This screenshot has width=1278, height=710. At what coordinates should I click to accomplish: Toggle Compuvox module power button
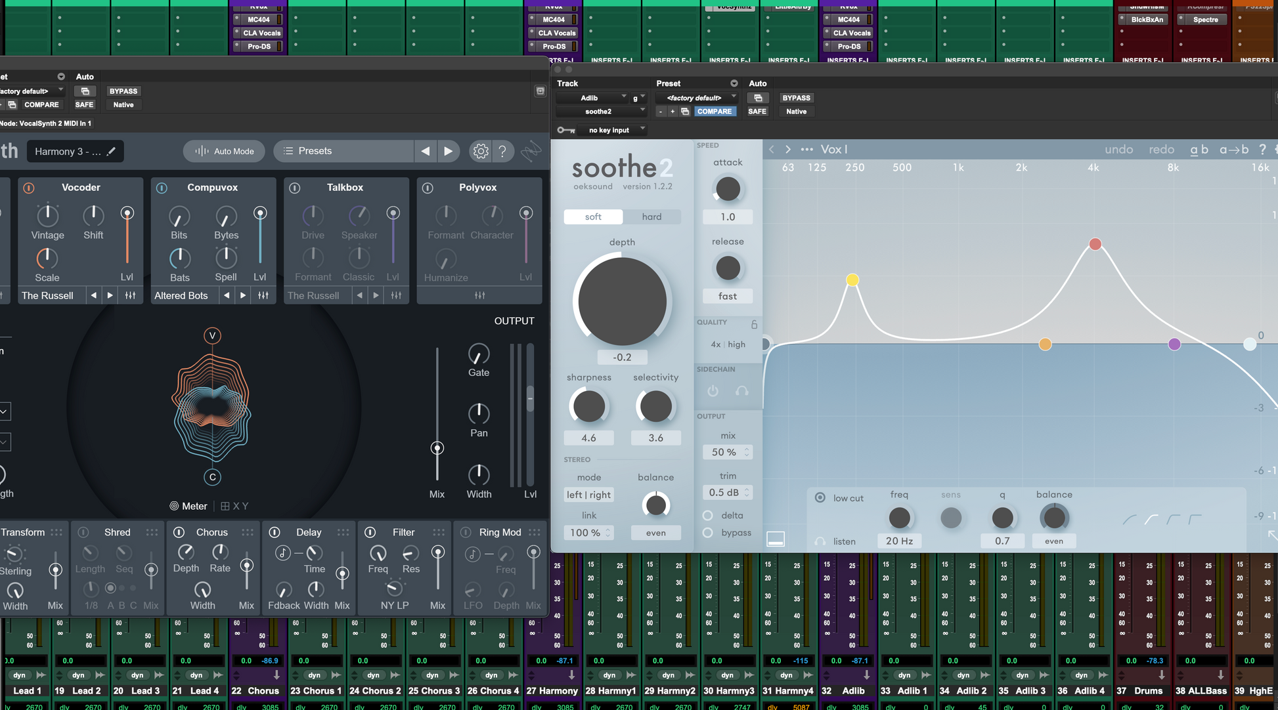[x=162, y=188]
